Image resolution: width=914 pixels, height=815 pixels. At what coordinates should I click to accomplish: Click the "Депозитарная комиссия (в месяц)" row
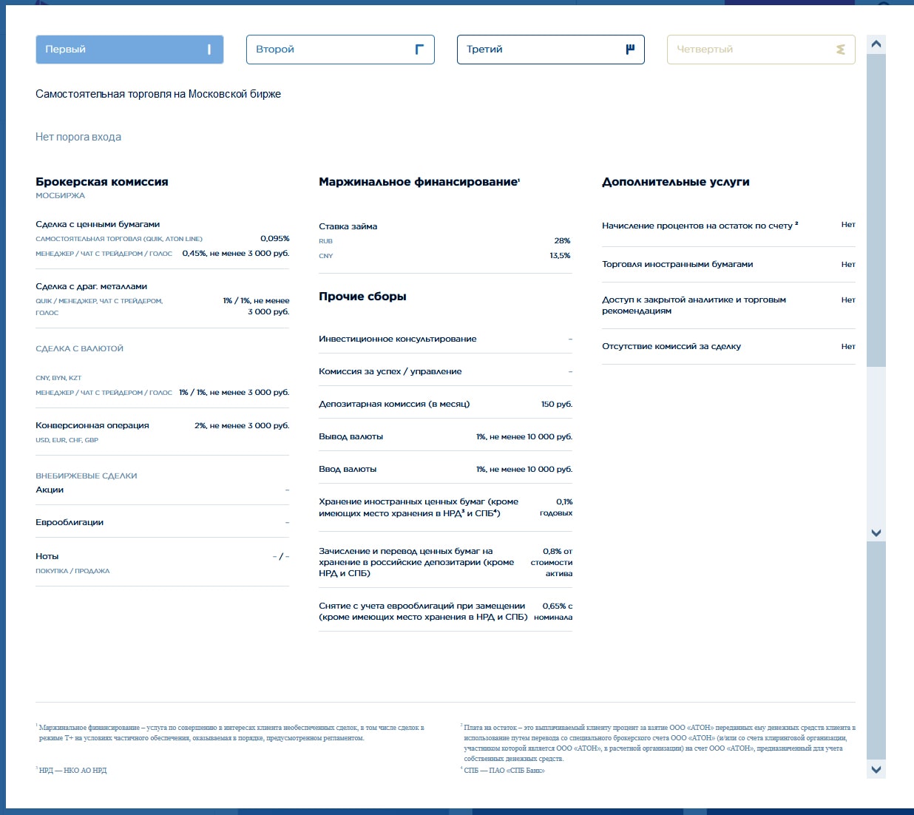pos(394,405)
